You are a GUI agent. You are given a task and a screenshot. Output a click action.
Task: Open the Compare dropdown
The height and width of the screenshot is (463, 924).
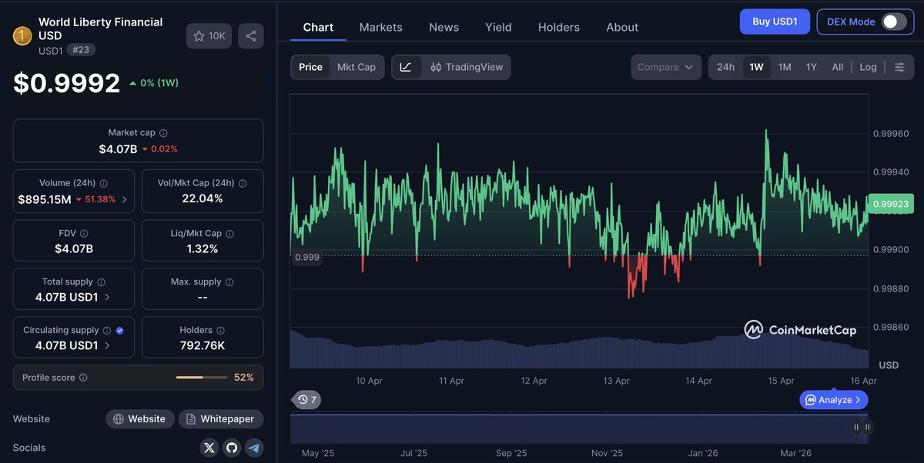click(666, 67)
